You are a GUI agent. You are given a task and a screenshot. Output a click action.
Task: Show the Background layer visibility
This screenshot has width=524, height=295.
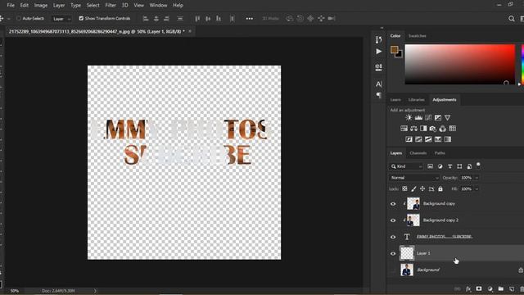[x=393, y=270]
